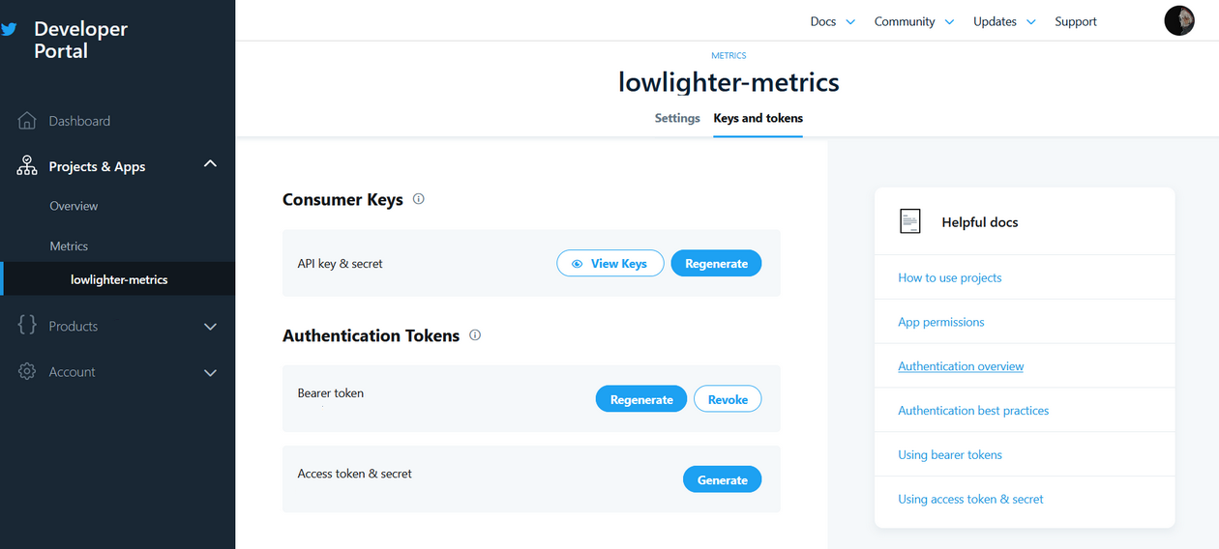
Task: Reveal API keys with View Keys
Action: [x=609, y=263]
